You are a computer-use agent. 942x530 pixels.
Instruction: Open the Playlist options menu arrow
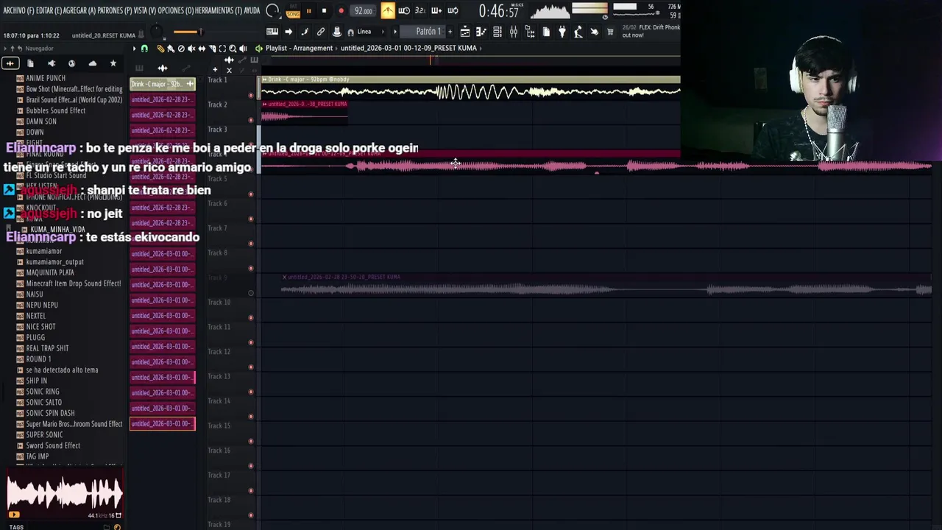[x=135, y=49]
